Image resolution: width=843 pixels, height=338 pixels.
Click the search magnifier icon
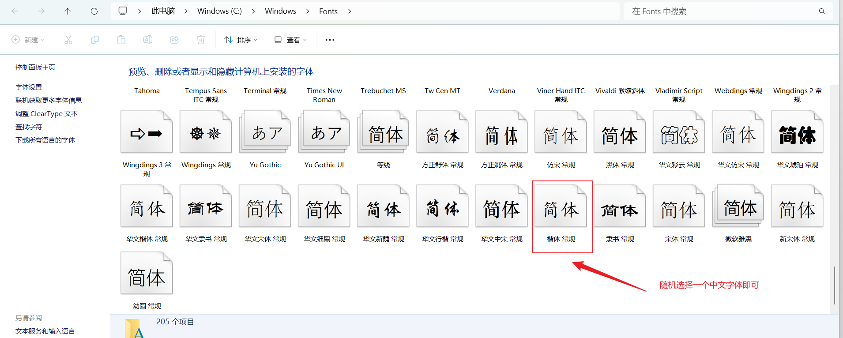(822, 11)
